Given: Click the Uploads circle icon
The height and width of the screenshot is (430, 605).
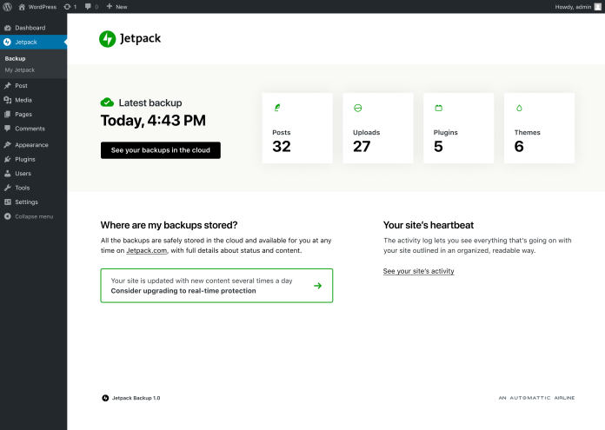Looking at the screenshot, I should (x=357, y=108).
